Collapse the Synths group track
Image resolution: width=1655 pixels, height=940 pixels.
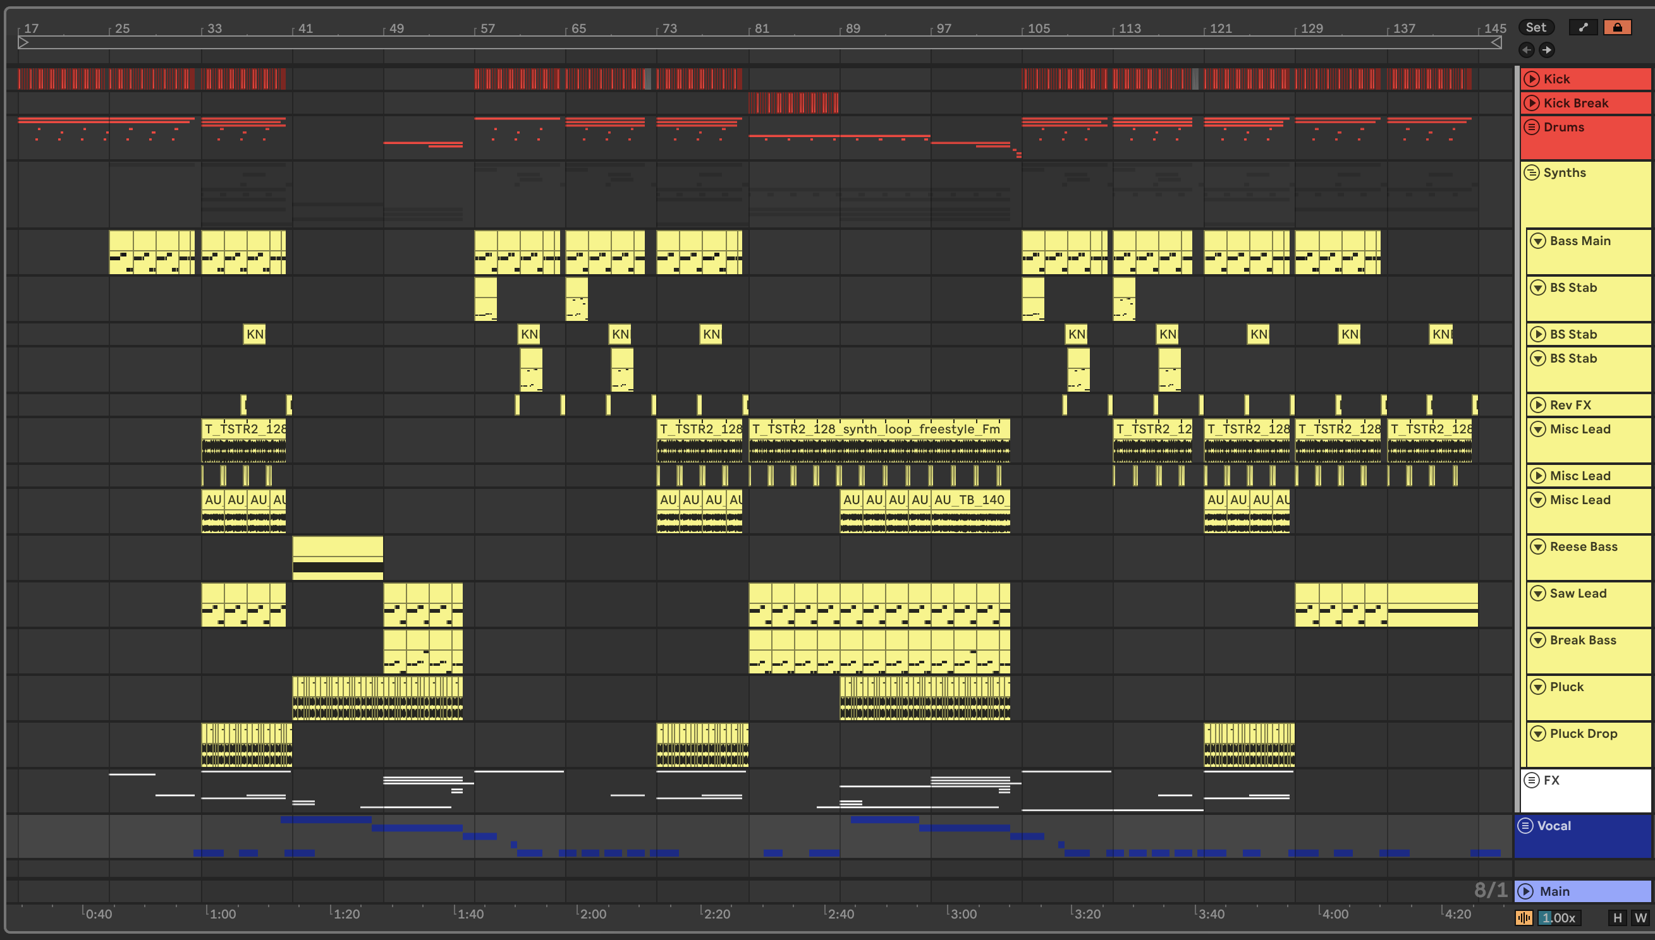click(1532, 172)
